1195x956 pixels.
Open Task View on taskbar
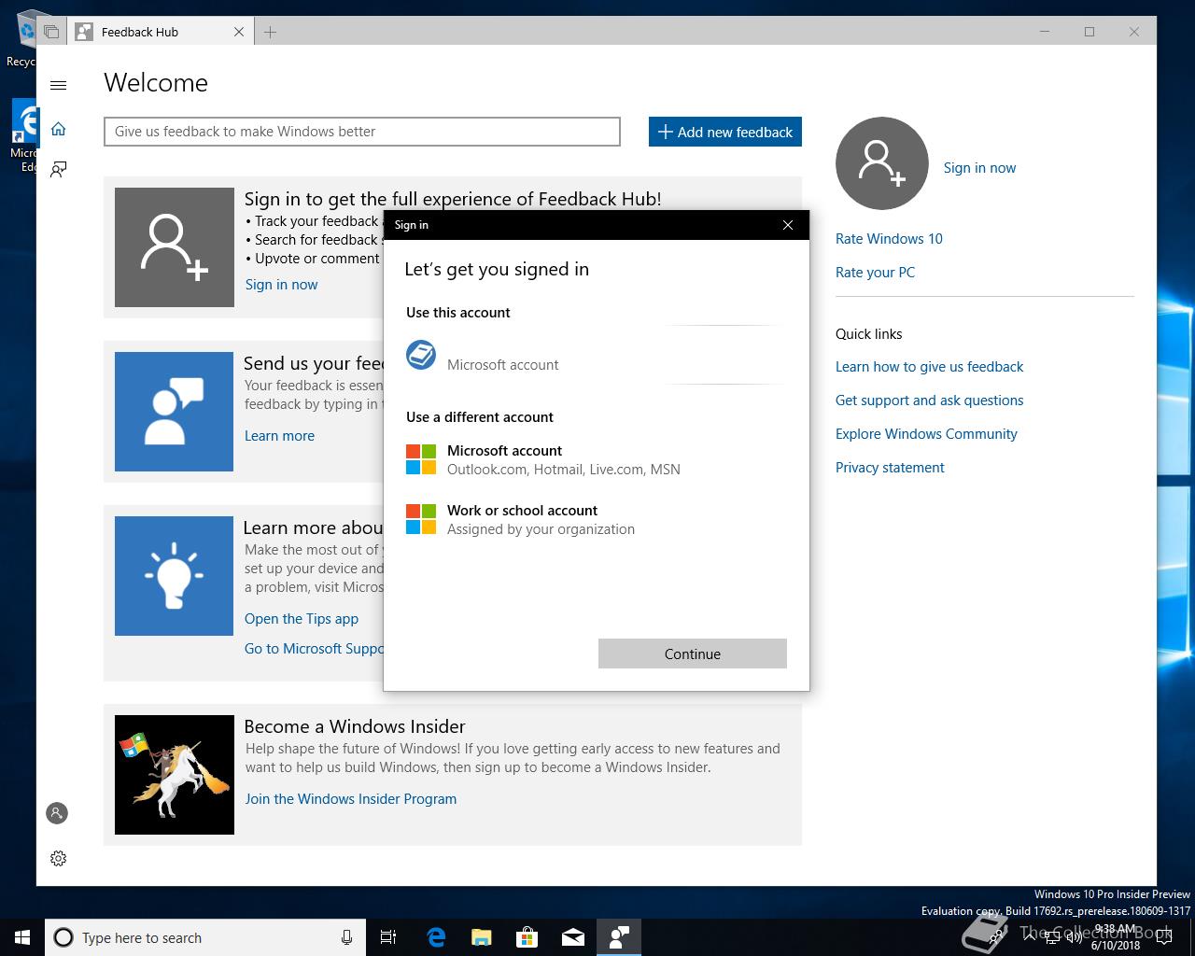click(388, 937)
